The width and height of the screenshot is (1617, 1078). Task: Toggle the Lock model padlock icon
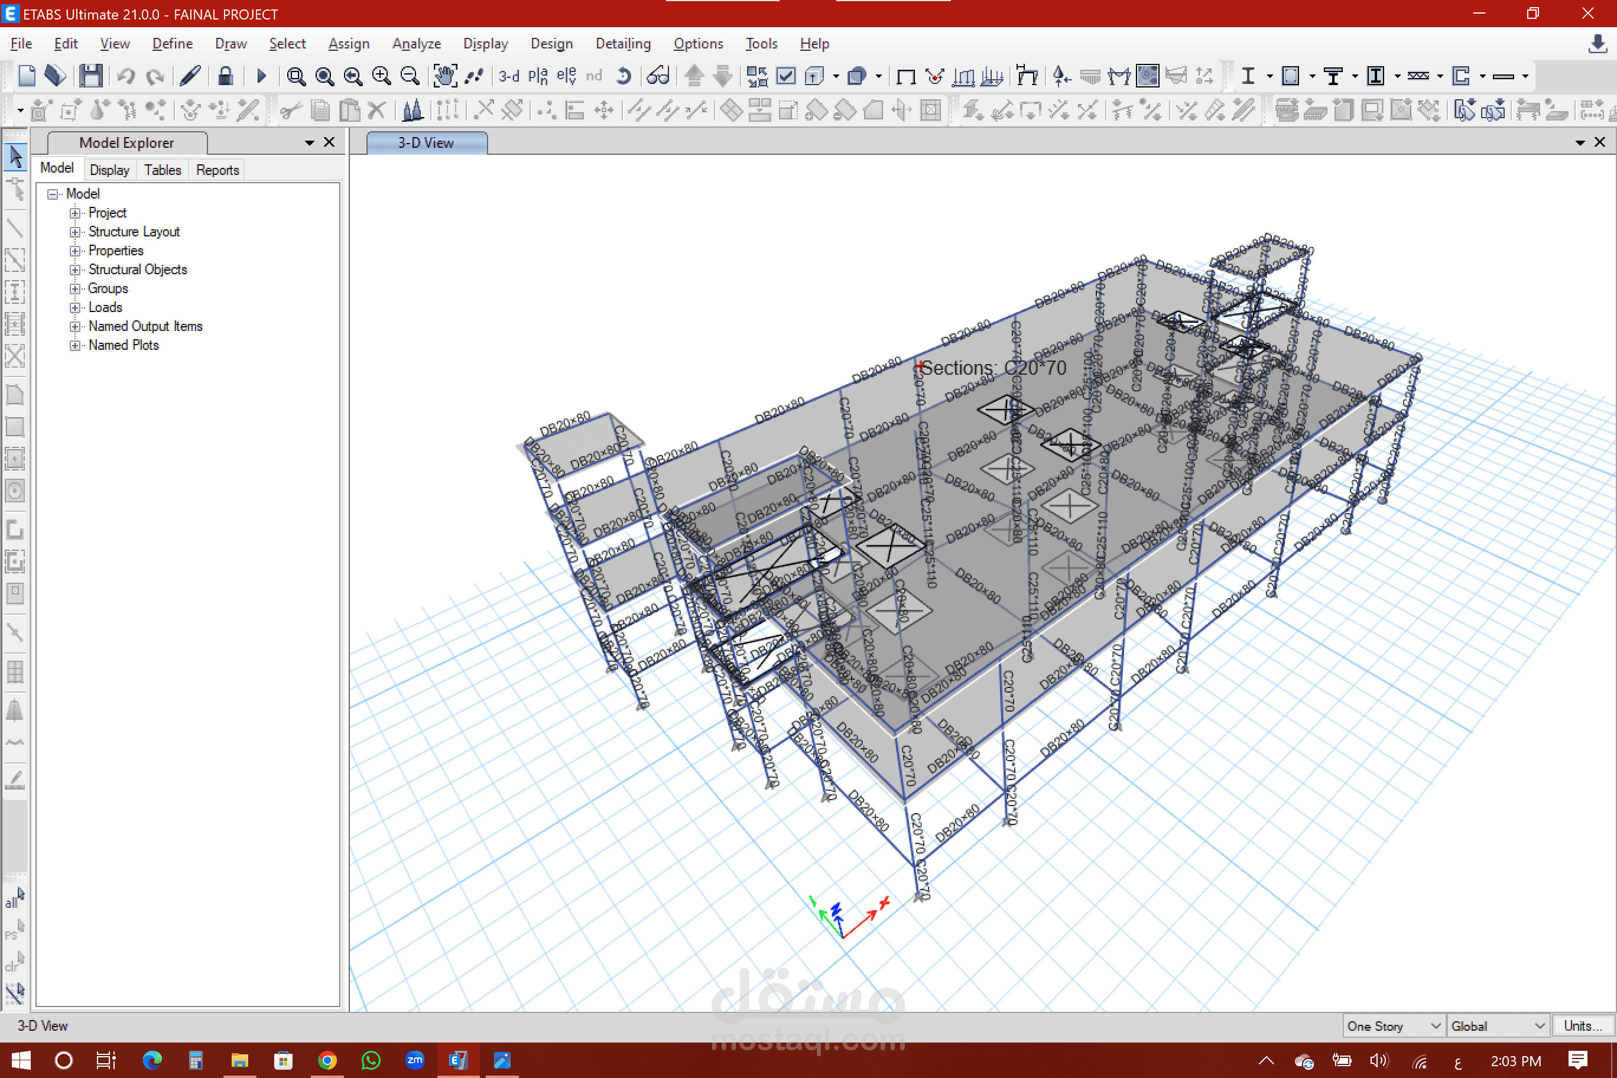click(225, 76)
